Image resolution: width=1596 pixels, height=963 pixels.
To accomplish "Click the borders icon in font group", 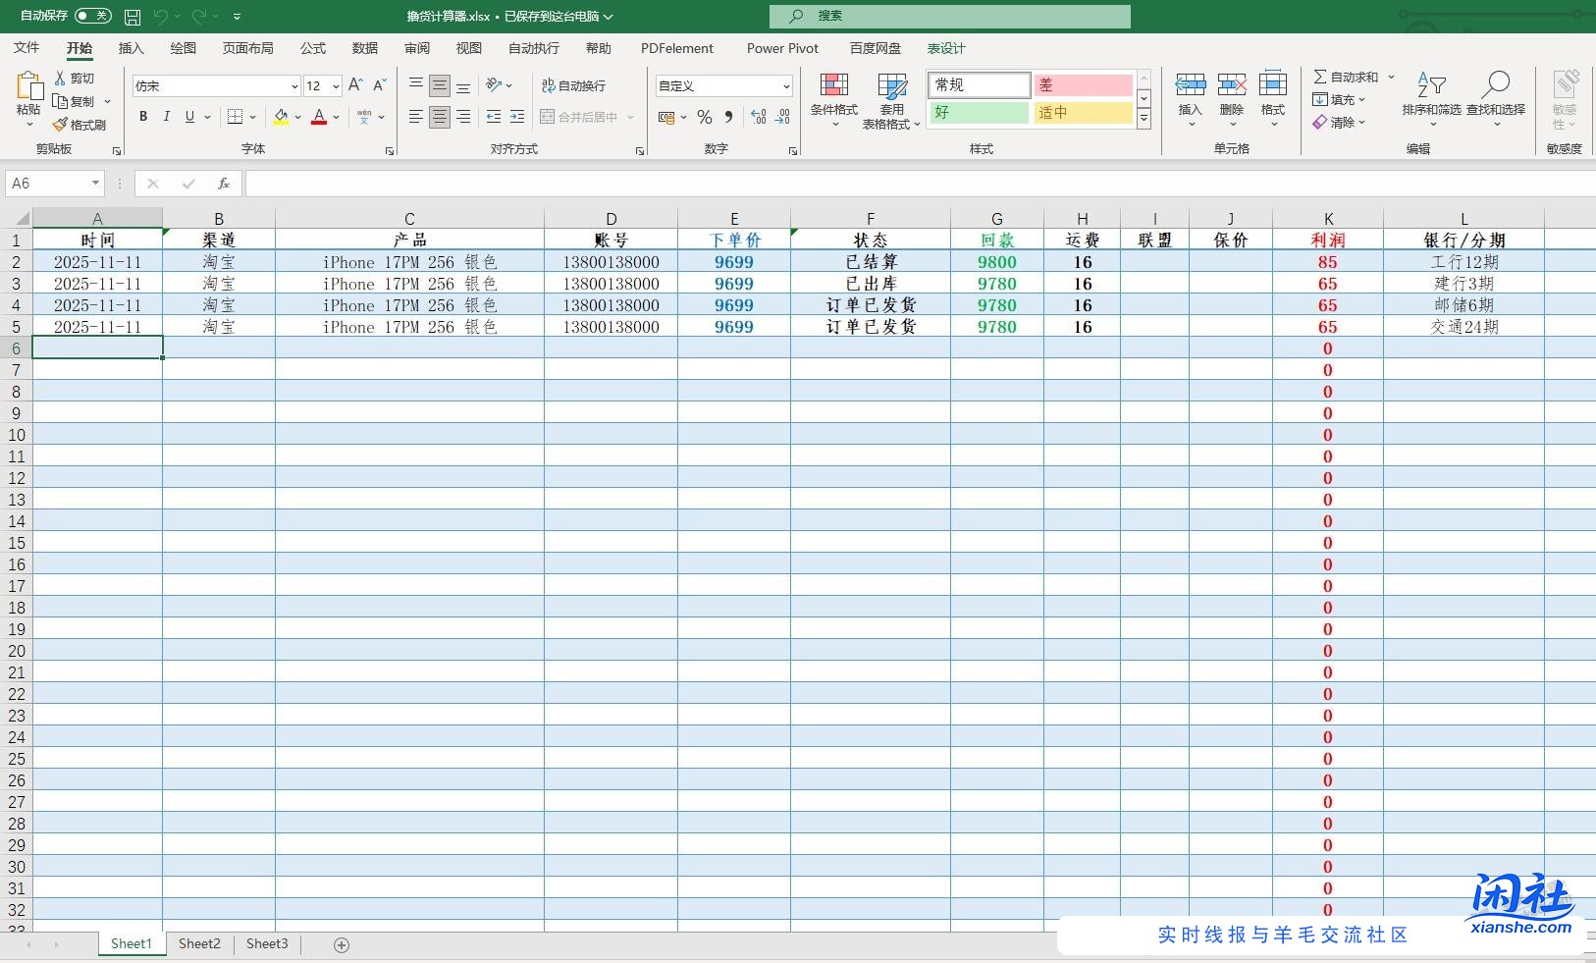I will coord(235,117).
